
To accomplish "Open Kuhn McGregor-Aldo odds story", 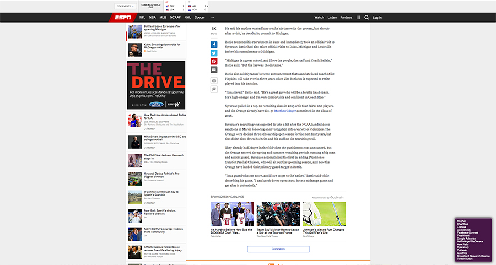I will 162,46.
